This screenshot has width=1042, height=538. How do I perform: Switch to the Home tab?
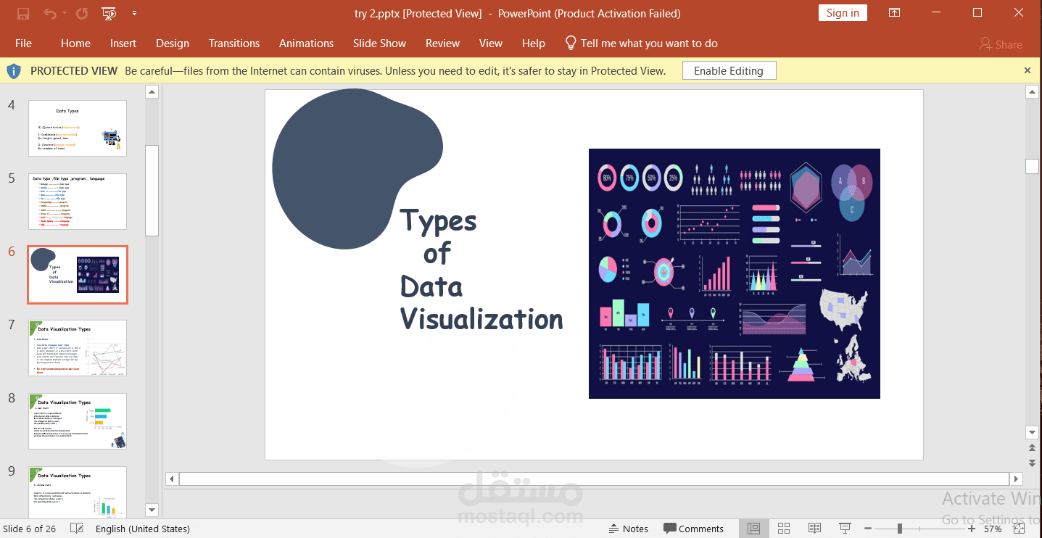point(75,44)
